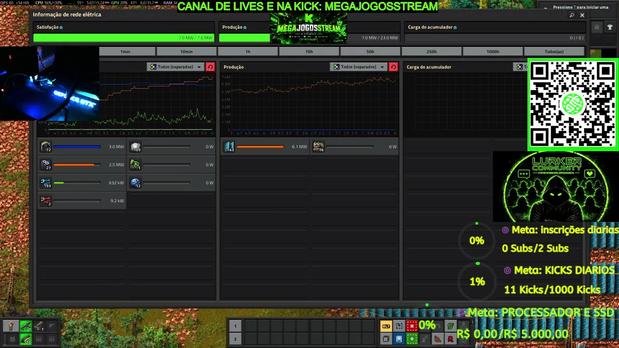Select the blue blueprint tool in shortcut bar
The height and width of the screenshot is (348, 619).
tap(399, 339)
